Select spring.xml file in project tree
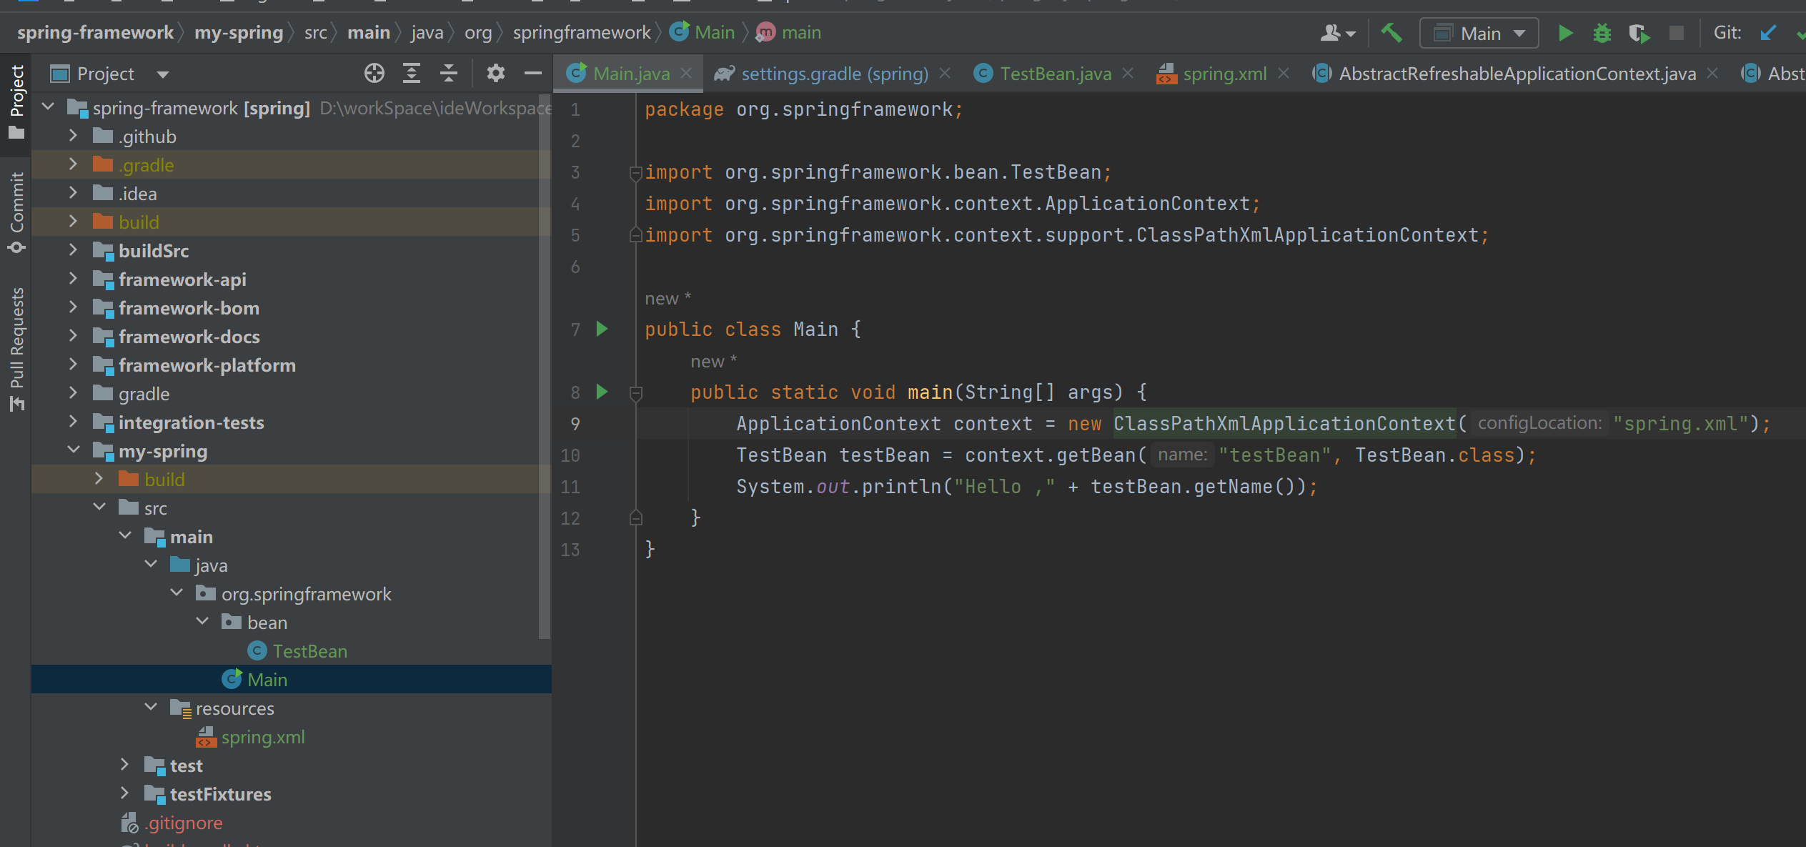Viewport: 1806px width, 847px height. point(262,737)
